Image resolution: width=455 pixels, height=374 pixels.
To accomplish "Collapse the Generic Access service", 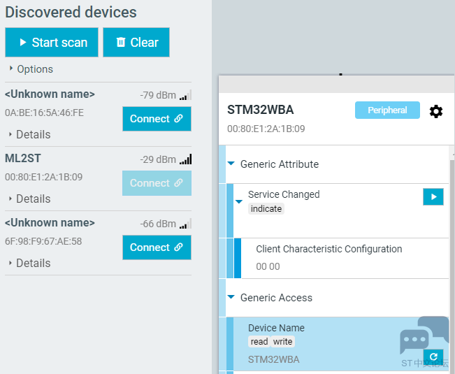I will (x=231, y=297).
